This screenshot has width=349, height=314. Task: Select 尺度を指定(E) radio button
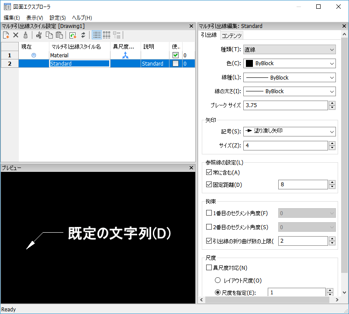click(218, 293)
